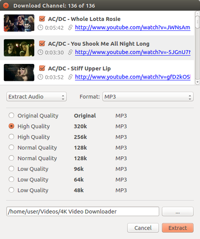This screenshot has height=239, width=200.
Task: Click the duration text '0:05:42'
Action: [x=54, y=28]
